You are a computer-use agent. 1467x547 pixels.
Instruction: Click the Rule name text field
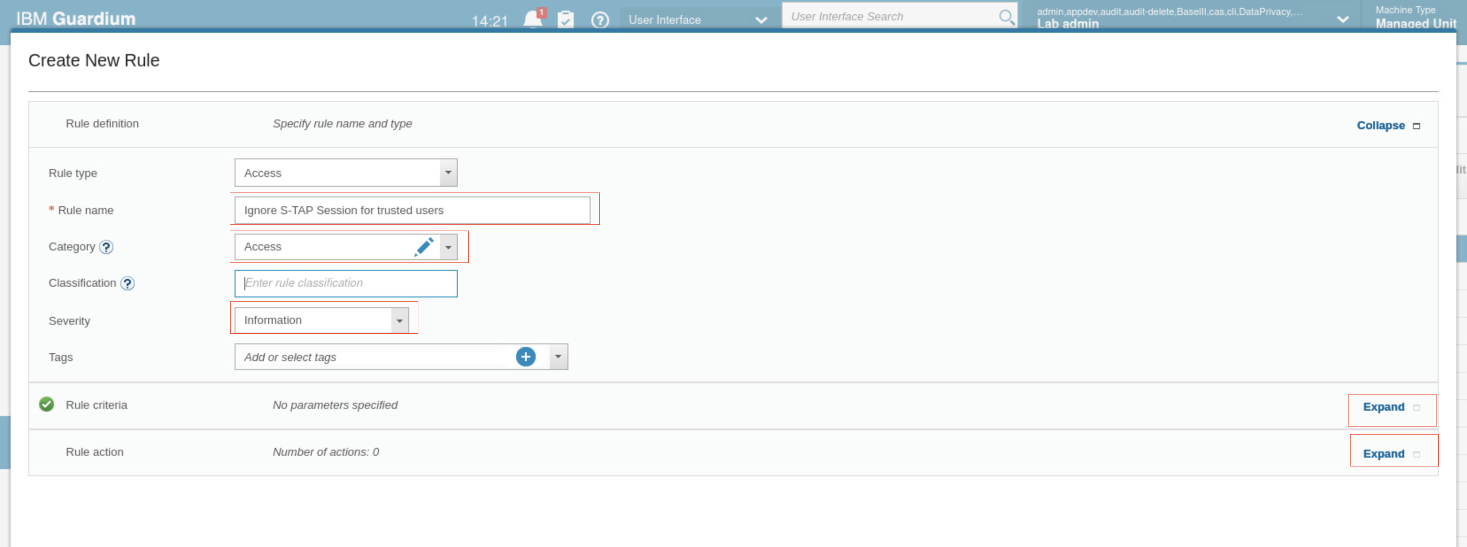click(x=412, y=211)
